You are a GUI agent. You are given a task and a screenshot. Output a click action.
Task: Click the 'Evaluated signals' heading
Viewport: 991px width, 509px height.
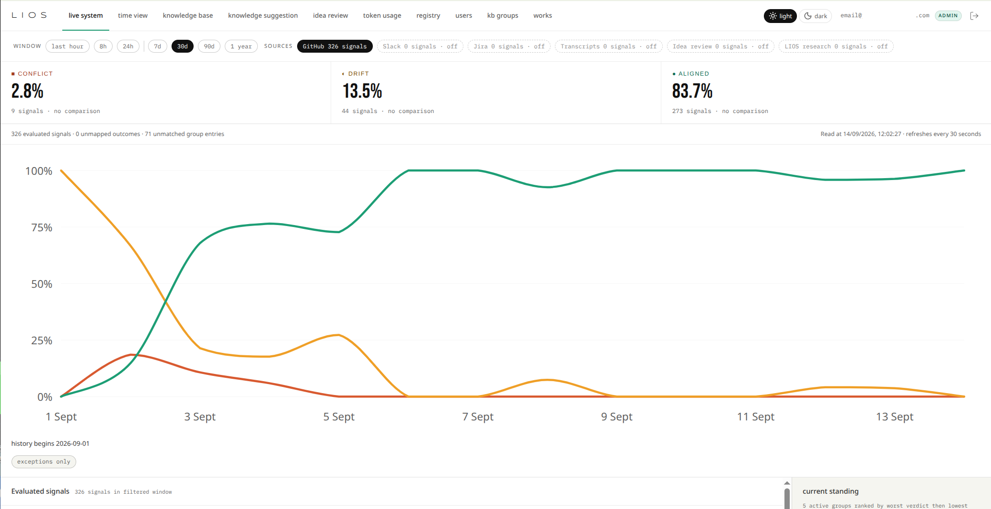tap(40, 491)
